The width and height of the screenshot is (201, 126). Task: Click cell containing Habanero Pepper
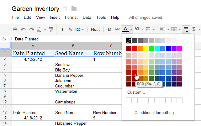tap(73, 123)
